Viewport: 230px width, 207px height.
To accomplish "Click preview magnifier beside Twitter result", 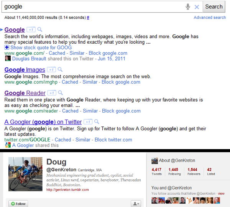I will click(97, 122).
